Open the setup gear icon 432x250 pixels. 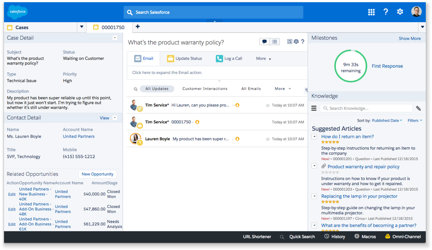[x=400, y=12]
